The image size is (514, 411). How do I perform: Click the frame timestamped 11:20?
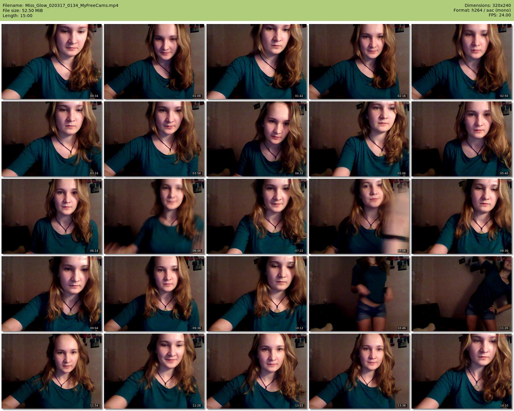click(462, 294)
